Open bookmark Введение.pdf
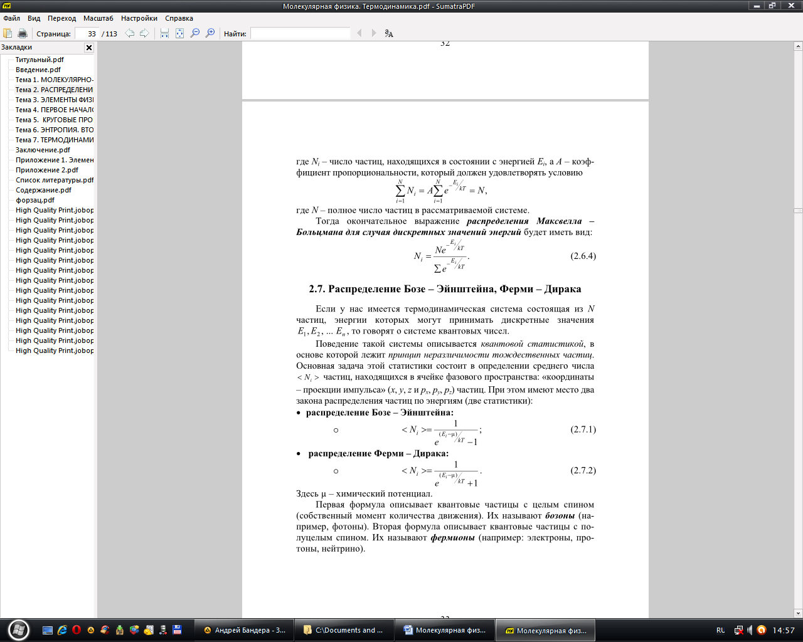Viewport: 803px width, 642px height. (38, 70)
